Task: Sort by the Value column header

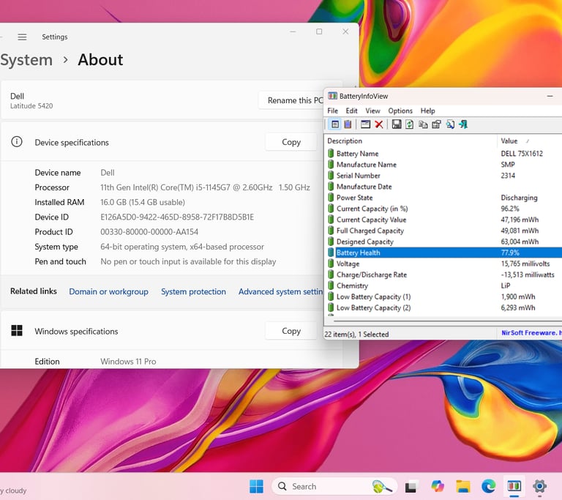Action: [x=529, y=141]
